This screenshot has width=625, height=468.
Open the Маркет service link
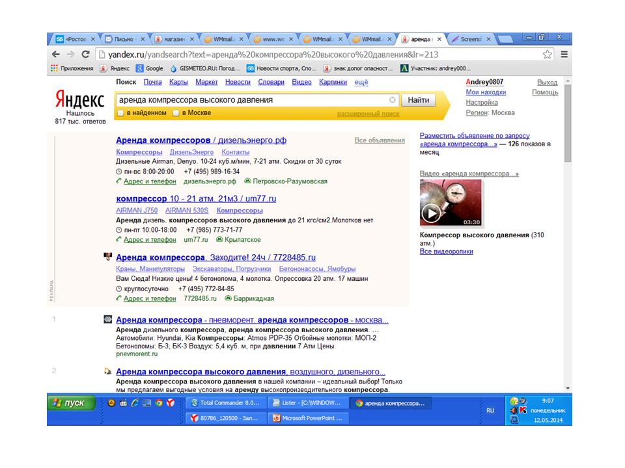tap(206, 82)
